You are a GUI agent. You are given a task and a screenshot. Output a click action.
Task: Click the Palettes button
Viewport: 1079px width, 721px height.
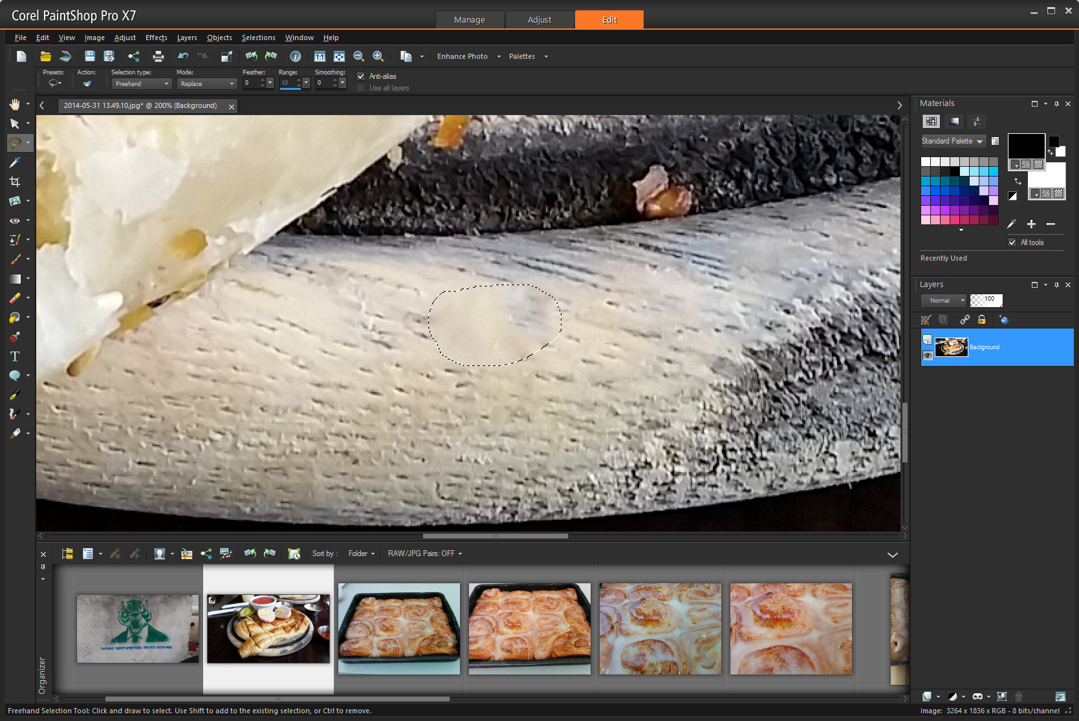(521, 56)
